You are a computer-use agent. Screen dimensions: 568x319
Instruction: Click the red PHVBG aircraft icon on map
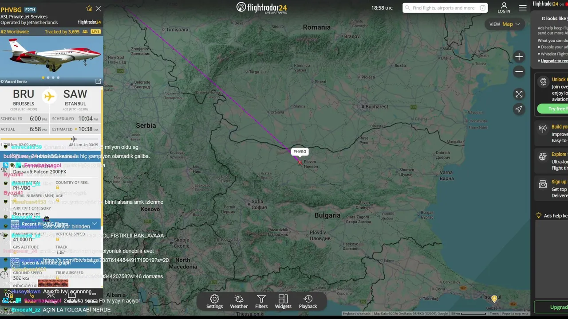[300, 162]
